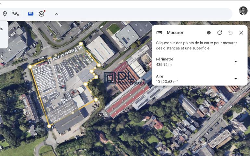The height and width of the screenshot is (156, 250).
Task: Toggle the blue ruler measure tool
Action: coord(31,14)
